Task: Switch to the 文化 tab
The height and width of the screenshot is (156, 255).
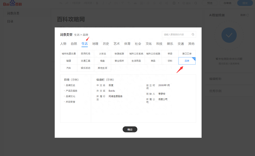Action: pyautogui.click(x=149, y=43)
